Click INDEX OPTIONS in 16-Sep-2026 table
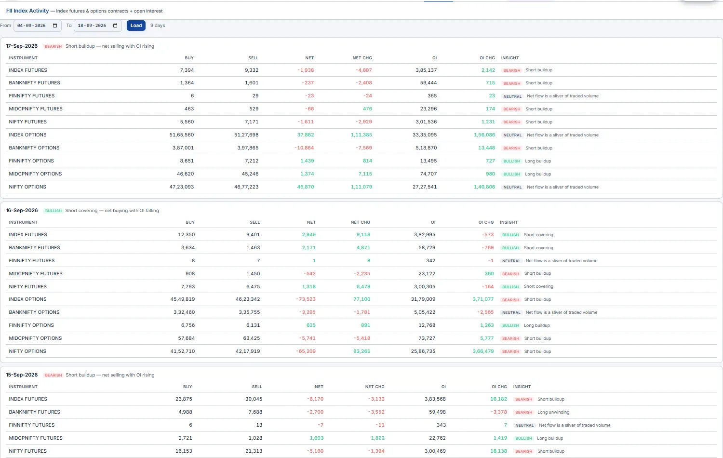Screen dimensions: 723x458 tap(27, 299)
